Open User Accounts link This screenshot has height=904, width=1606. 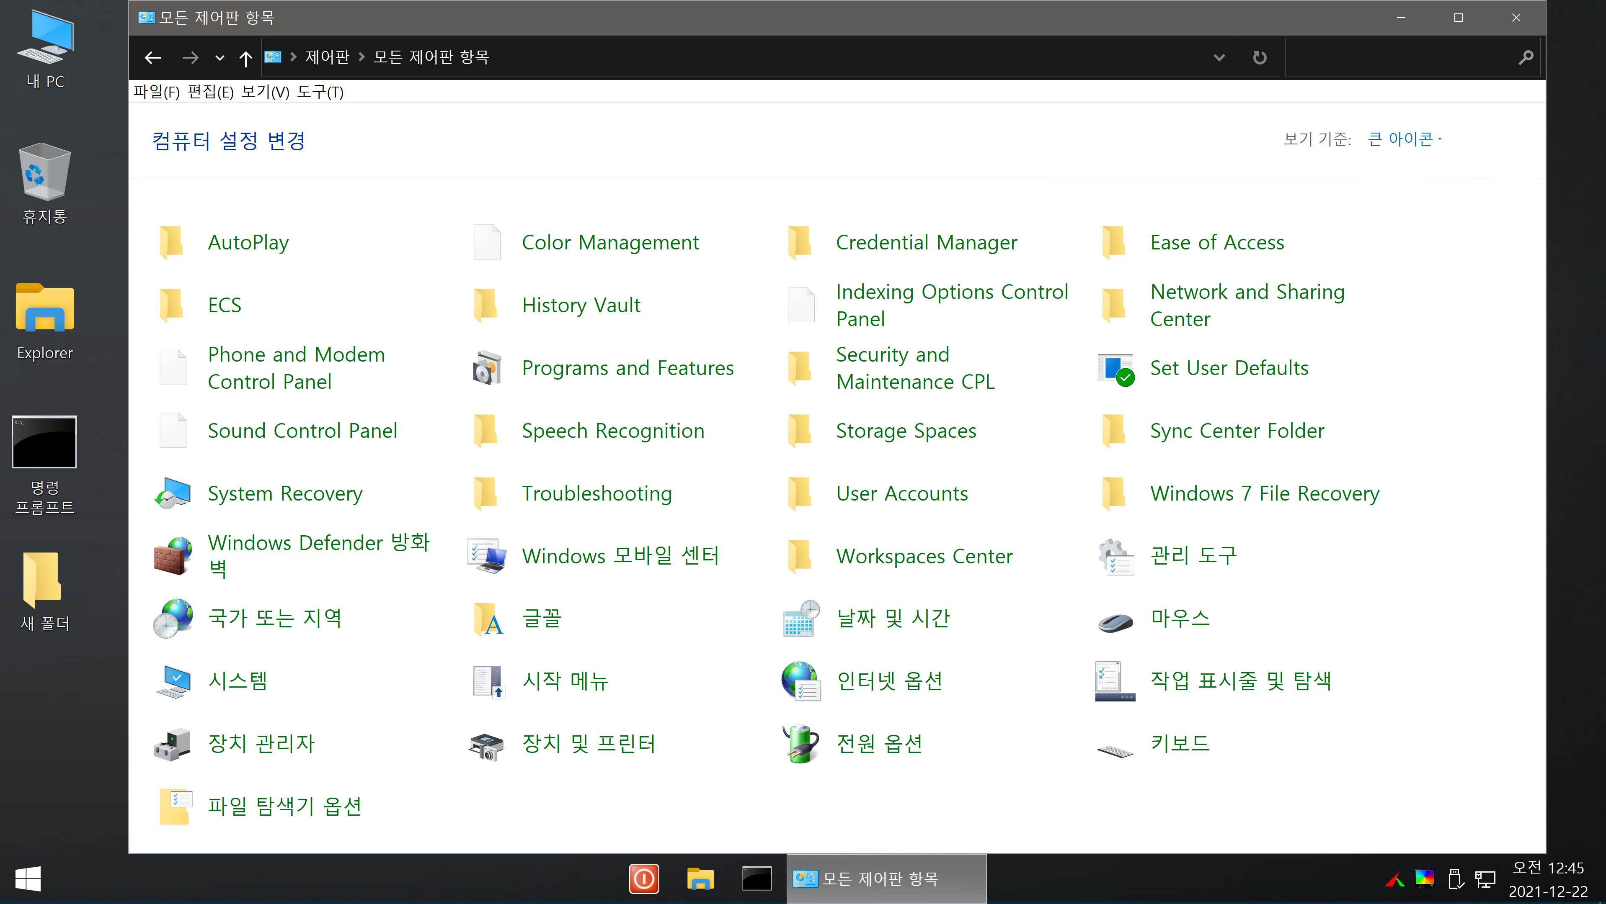[x=902, y=493]
